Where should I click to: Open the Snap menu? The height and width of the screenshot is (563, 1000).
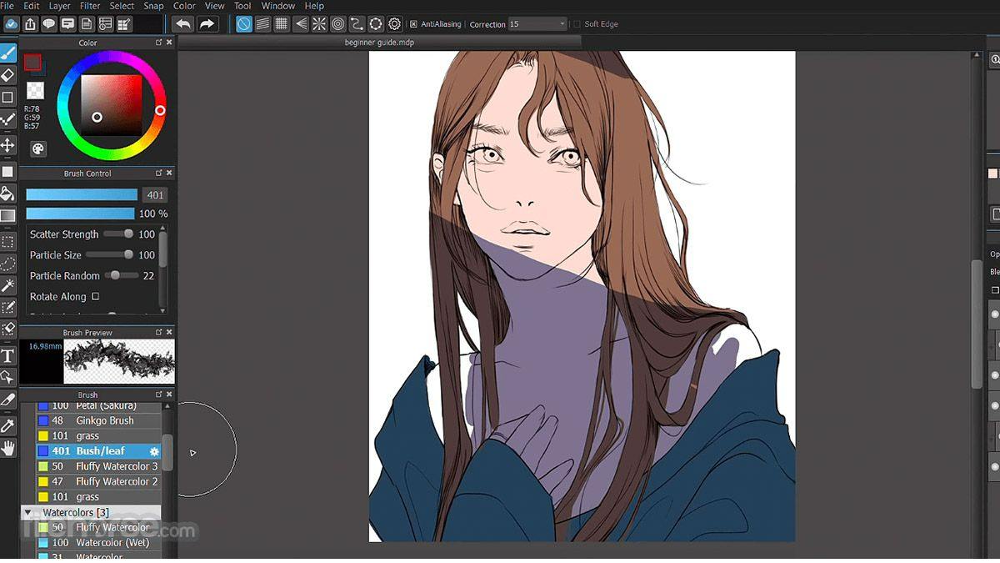pyautogui.click(x=153, y=6)
